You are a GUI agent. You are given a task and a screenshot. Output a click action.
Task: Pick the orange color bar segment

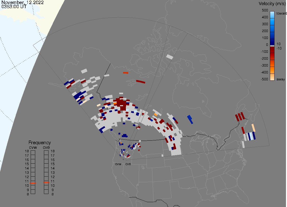272,70
